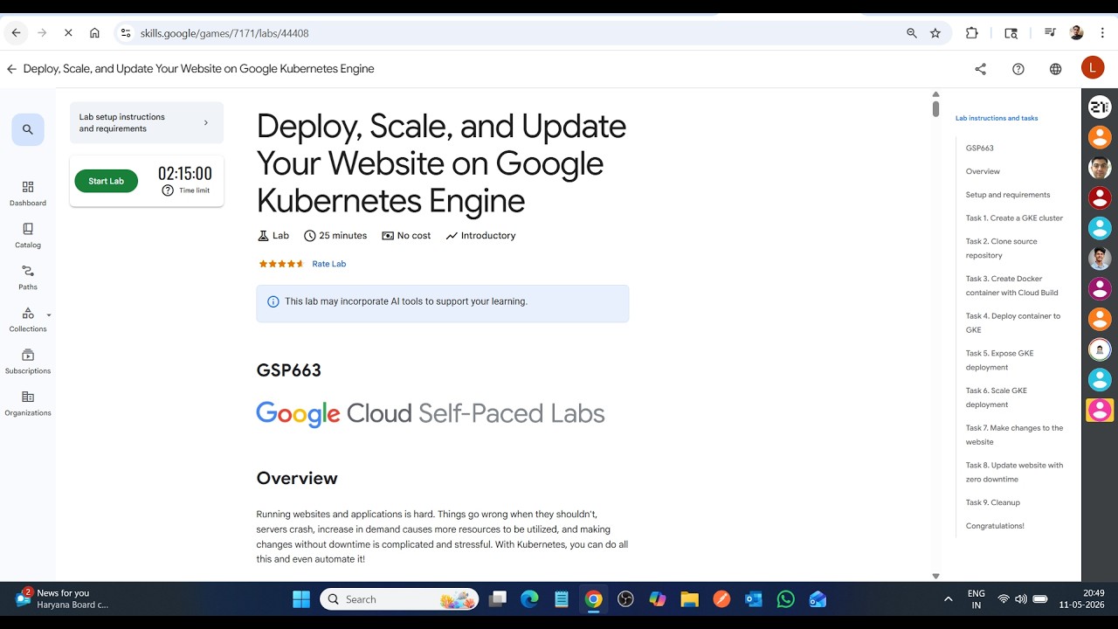This screenshot has width=1118, height=629.
Task: Open the Chrome profile avatar
Action: [1077, 33]
